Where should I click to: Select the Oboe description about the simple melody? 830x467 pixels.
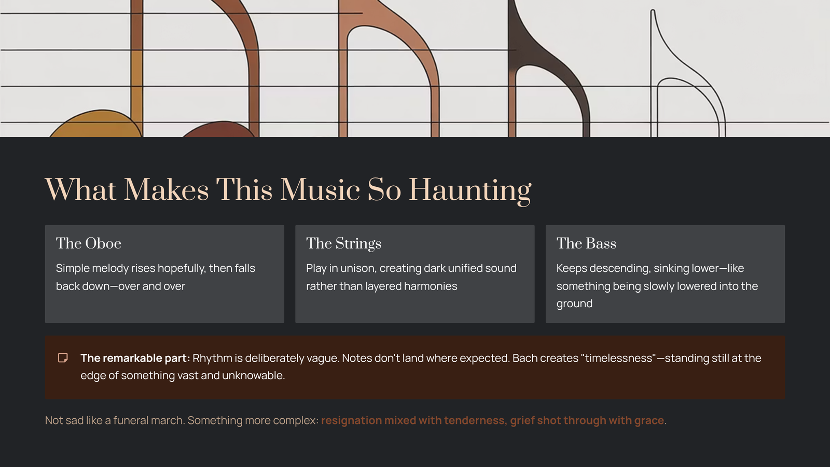155,277
